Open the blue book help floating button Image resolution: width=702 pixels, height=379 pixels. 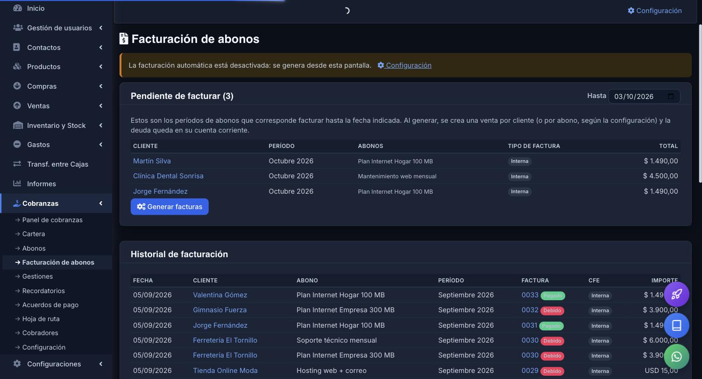[x=676, y=325]
